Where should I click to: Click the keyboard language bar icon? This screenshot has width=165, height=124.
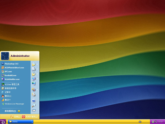(140, 122)
